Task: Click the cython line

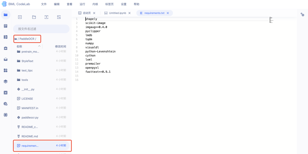Action: pyautogui.click(x=90, y=56)
